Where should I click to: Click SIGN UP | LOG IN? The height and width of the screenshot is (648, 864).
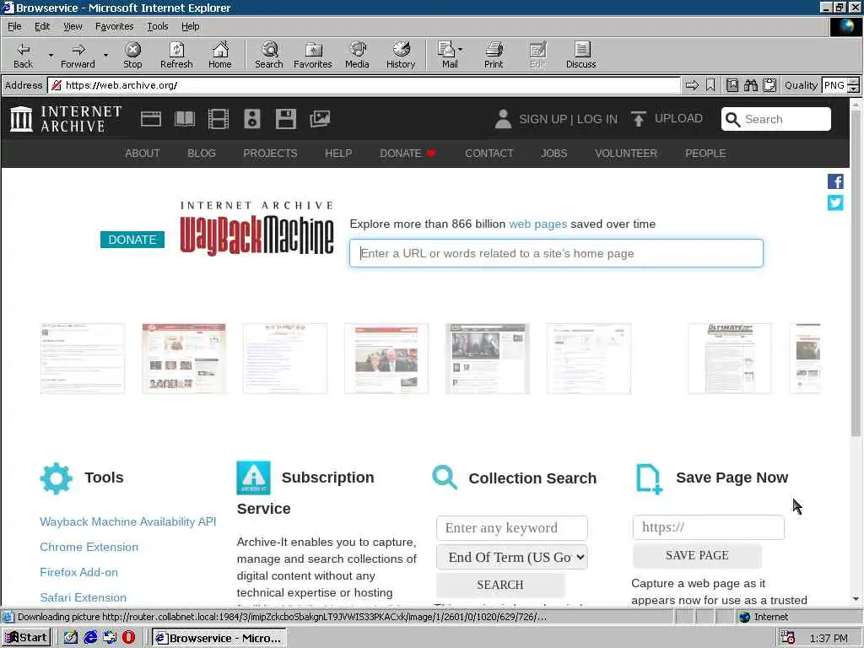point(568,119)
